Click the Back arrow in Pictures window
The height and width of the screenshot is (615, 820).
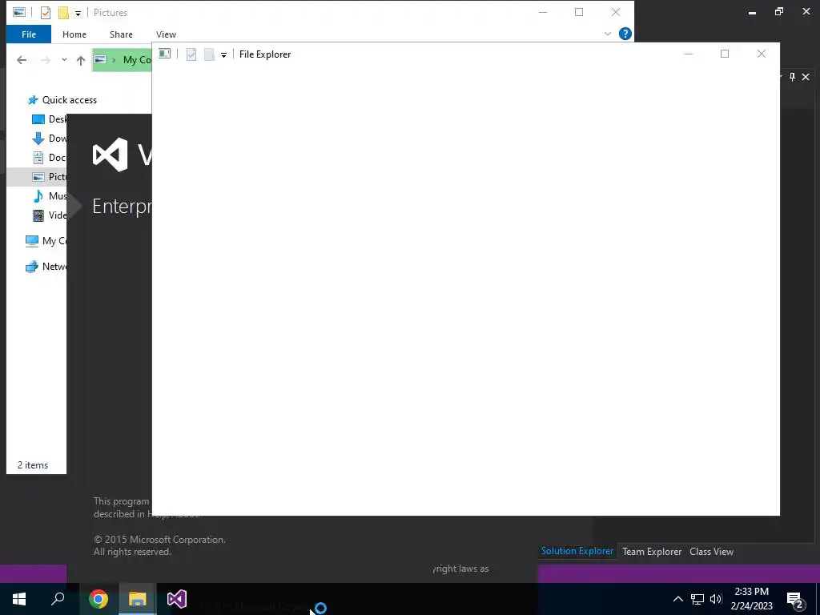coord(22,60)
